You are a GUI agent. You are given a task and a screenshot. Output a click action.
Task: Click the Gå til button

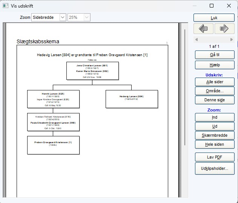(x=214, y=55)
